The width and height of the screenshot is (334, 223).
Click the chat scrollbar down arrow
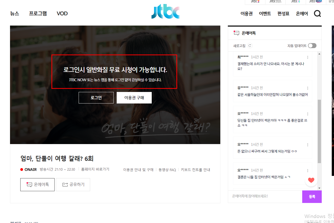click(319, 188)
